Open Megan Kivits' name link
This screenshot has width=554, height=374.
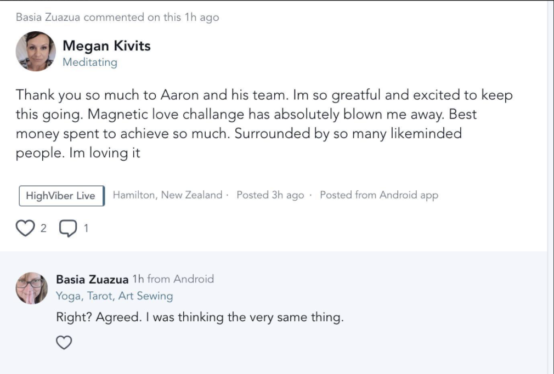[x=106, y=46]
